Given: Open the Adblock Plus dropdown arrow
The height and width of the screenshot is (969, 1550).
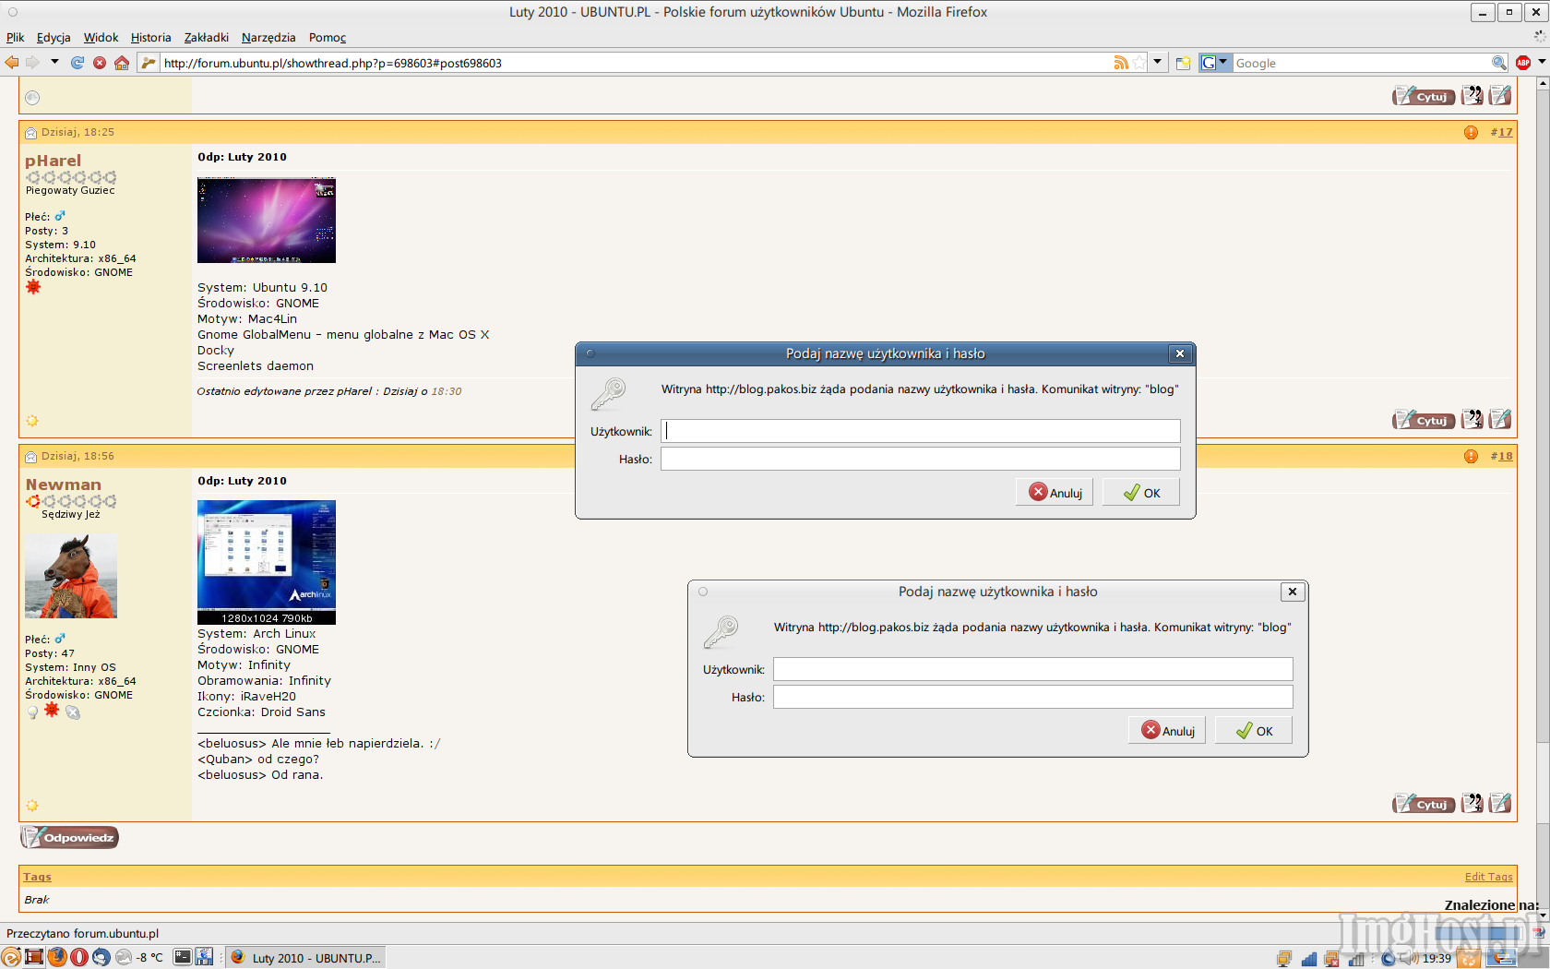Looking at the screenshot, I should click(1542, 63).
